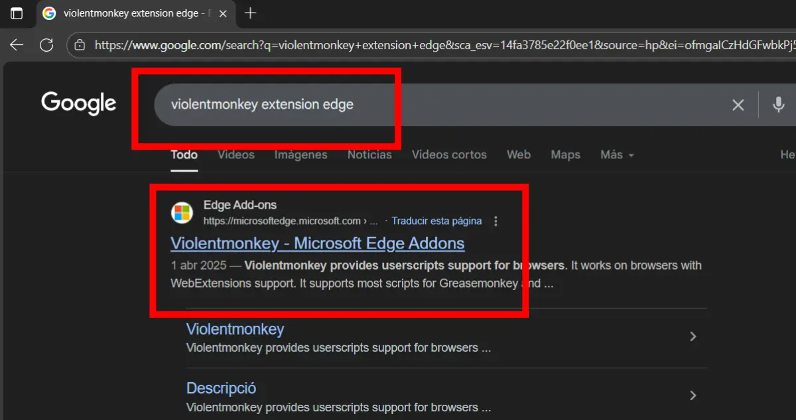Switch to the Noticias tab
The width and height of the screenshot is (796, 420).
pyautogui.click(x=369, y=155)
